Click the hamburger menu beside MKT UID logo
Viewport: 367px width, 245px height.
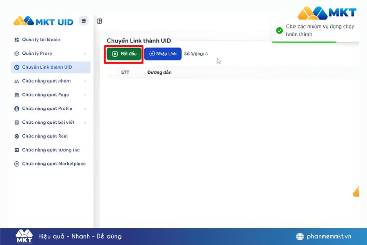point(83,20)
